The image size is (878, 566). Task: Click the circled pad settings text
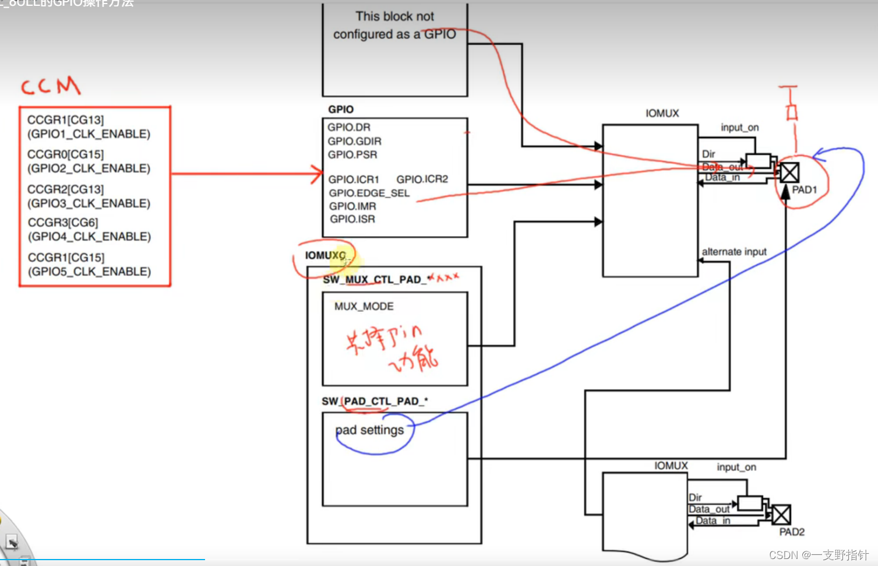(x=371, y=430)
